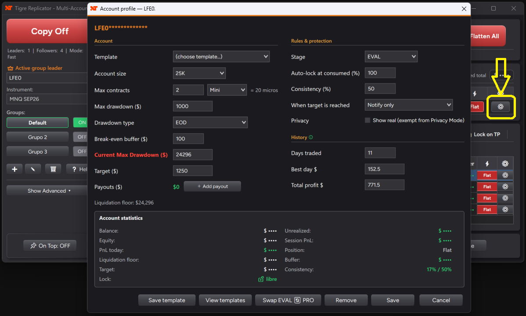Delete group with the trash basket button

(x=53, y=169)
